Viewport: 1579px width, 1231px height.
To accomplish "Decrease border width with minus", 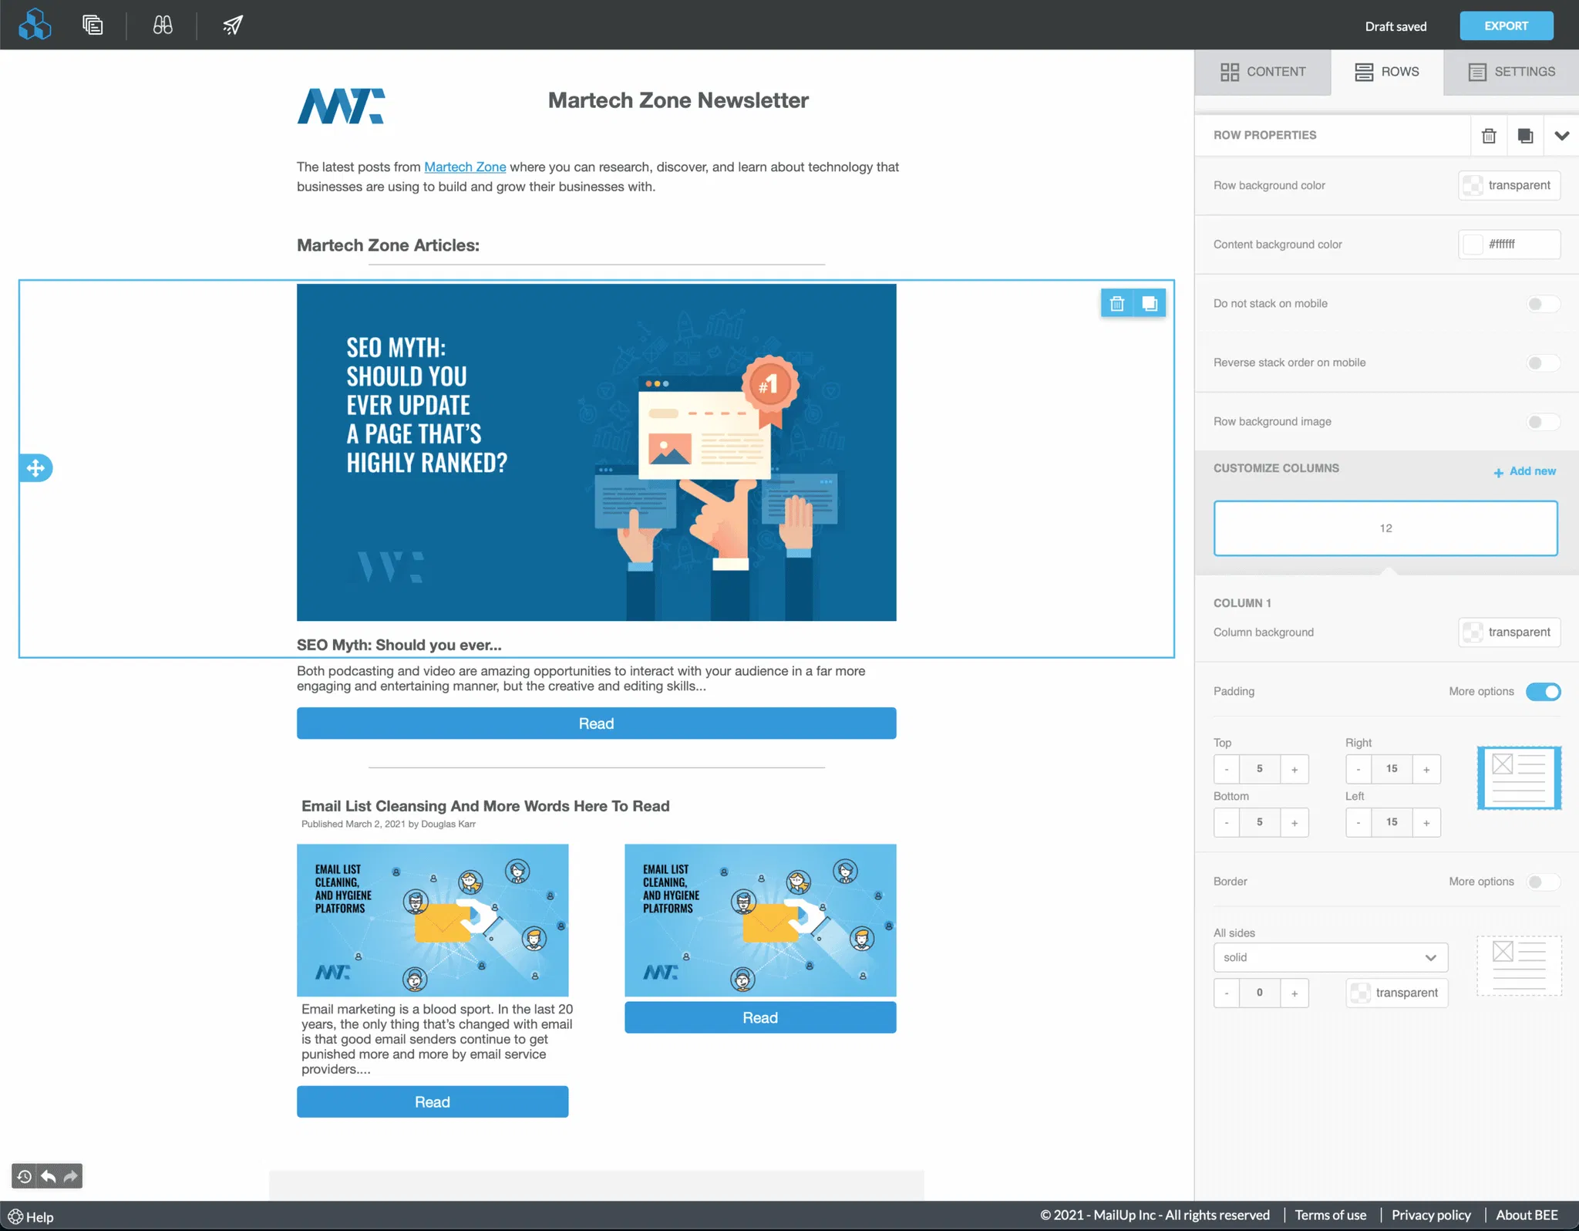I will point(1226,993).
